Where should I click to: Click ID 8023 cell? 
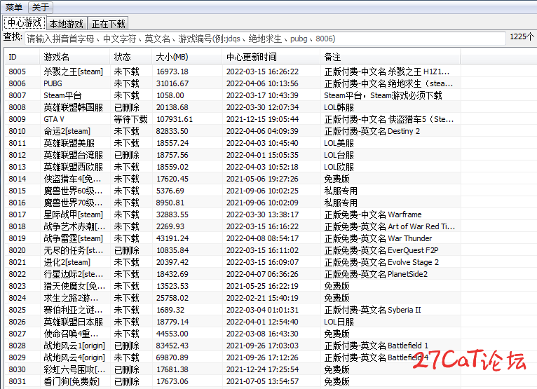pyautogui.click(x=17, y=286)
